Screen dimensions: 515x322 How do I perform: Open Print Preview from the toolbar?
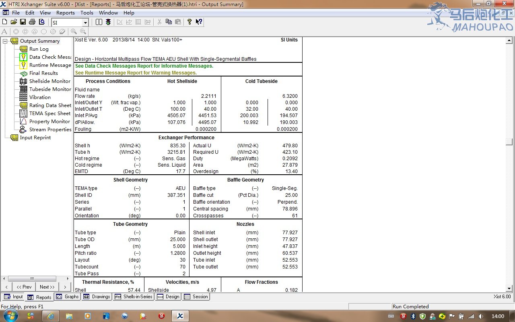coord(41,22)
